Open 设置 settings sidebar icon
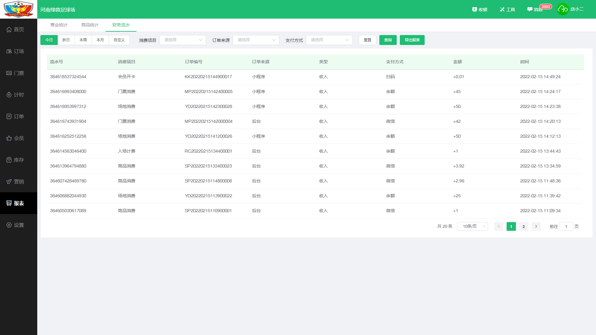This screenshot has width=596, height=335. [9, 225]
